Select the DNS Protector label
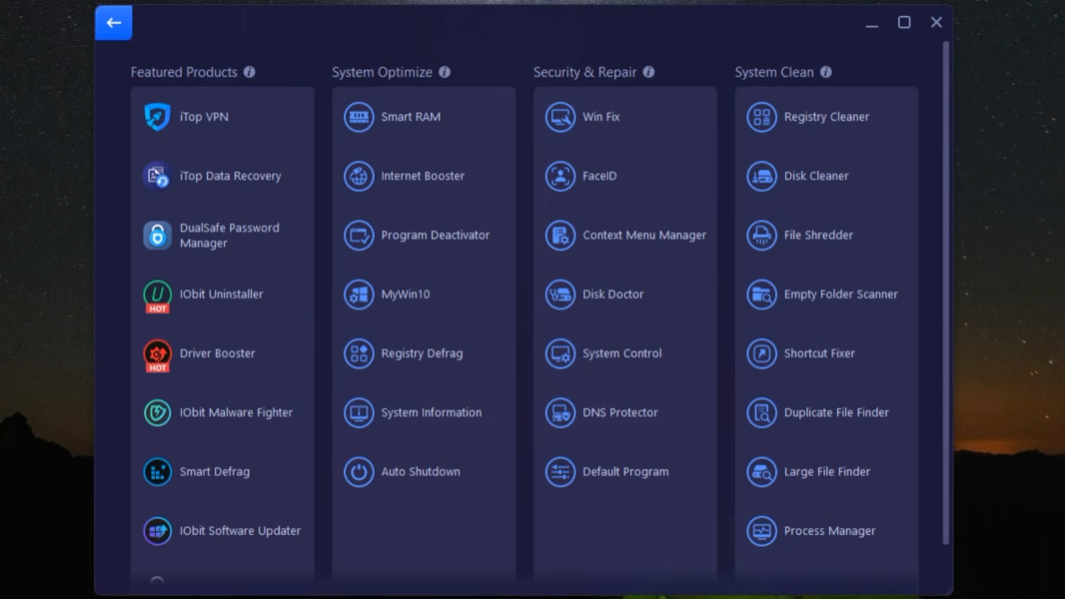The image size is (1065, 599). [x=620, y=412]
